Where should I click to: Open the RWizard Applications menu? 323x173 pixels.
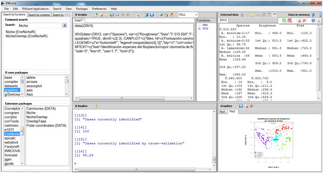(x=35, y=9)
